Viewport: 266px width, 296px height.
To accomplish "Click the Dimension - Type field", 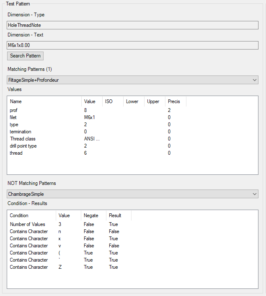I will tap(132, 25).
